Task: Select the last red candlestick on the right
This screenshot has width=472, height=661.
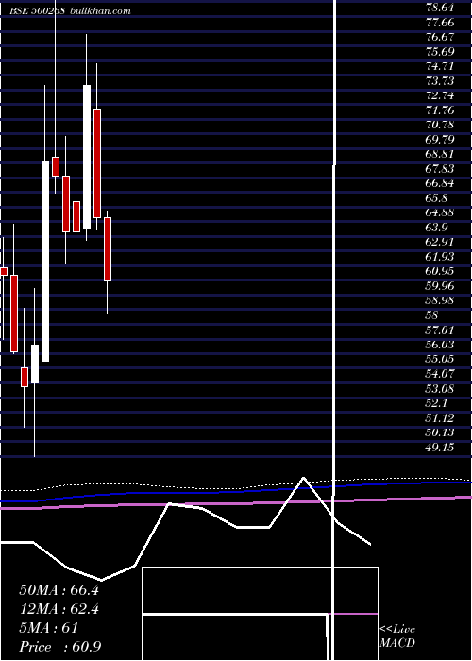Action: coord(108,249)
